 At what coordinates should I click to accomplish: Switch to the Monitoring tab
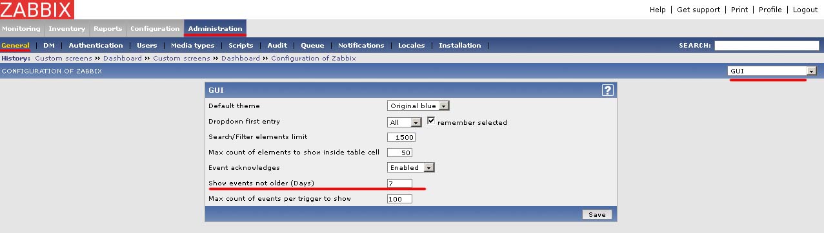(x=21, y=29)
